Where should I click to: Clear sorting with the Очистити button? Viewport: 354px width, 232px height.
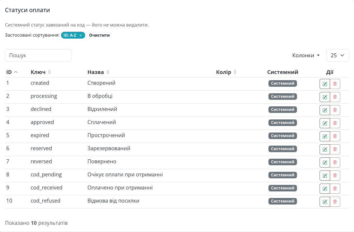pos(99,35)
